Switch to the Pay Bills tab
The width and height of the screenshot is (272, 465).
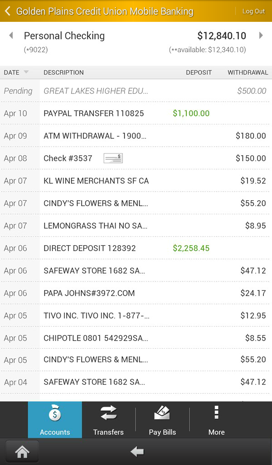[162, 420]
